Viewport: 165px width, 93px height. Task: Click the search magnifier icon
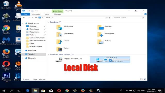[143, 18]
